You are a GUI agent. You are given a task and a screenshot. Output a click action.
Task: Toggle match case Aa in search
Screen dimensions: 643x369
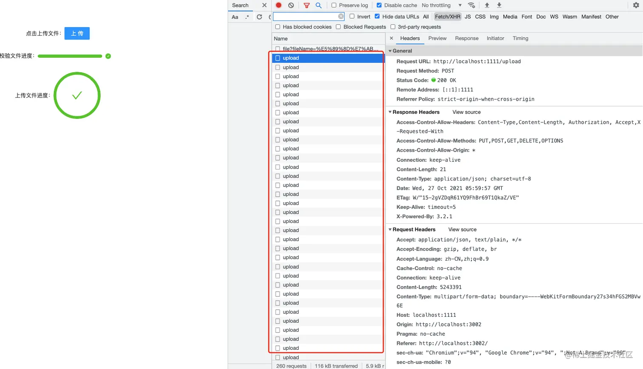(235, 17)
